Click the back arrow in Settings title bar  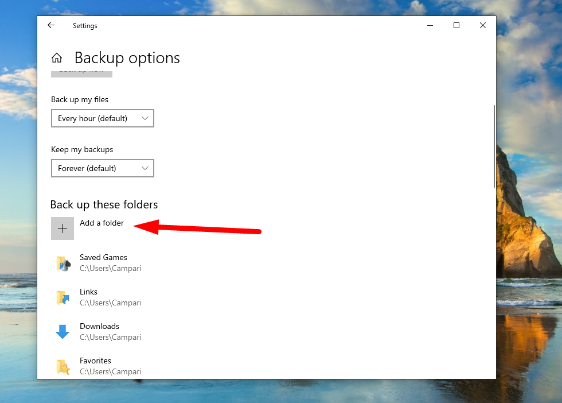(x=51, y=25)
